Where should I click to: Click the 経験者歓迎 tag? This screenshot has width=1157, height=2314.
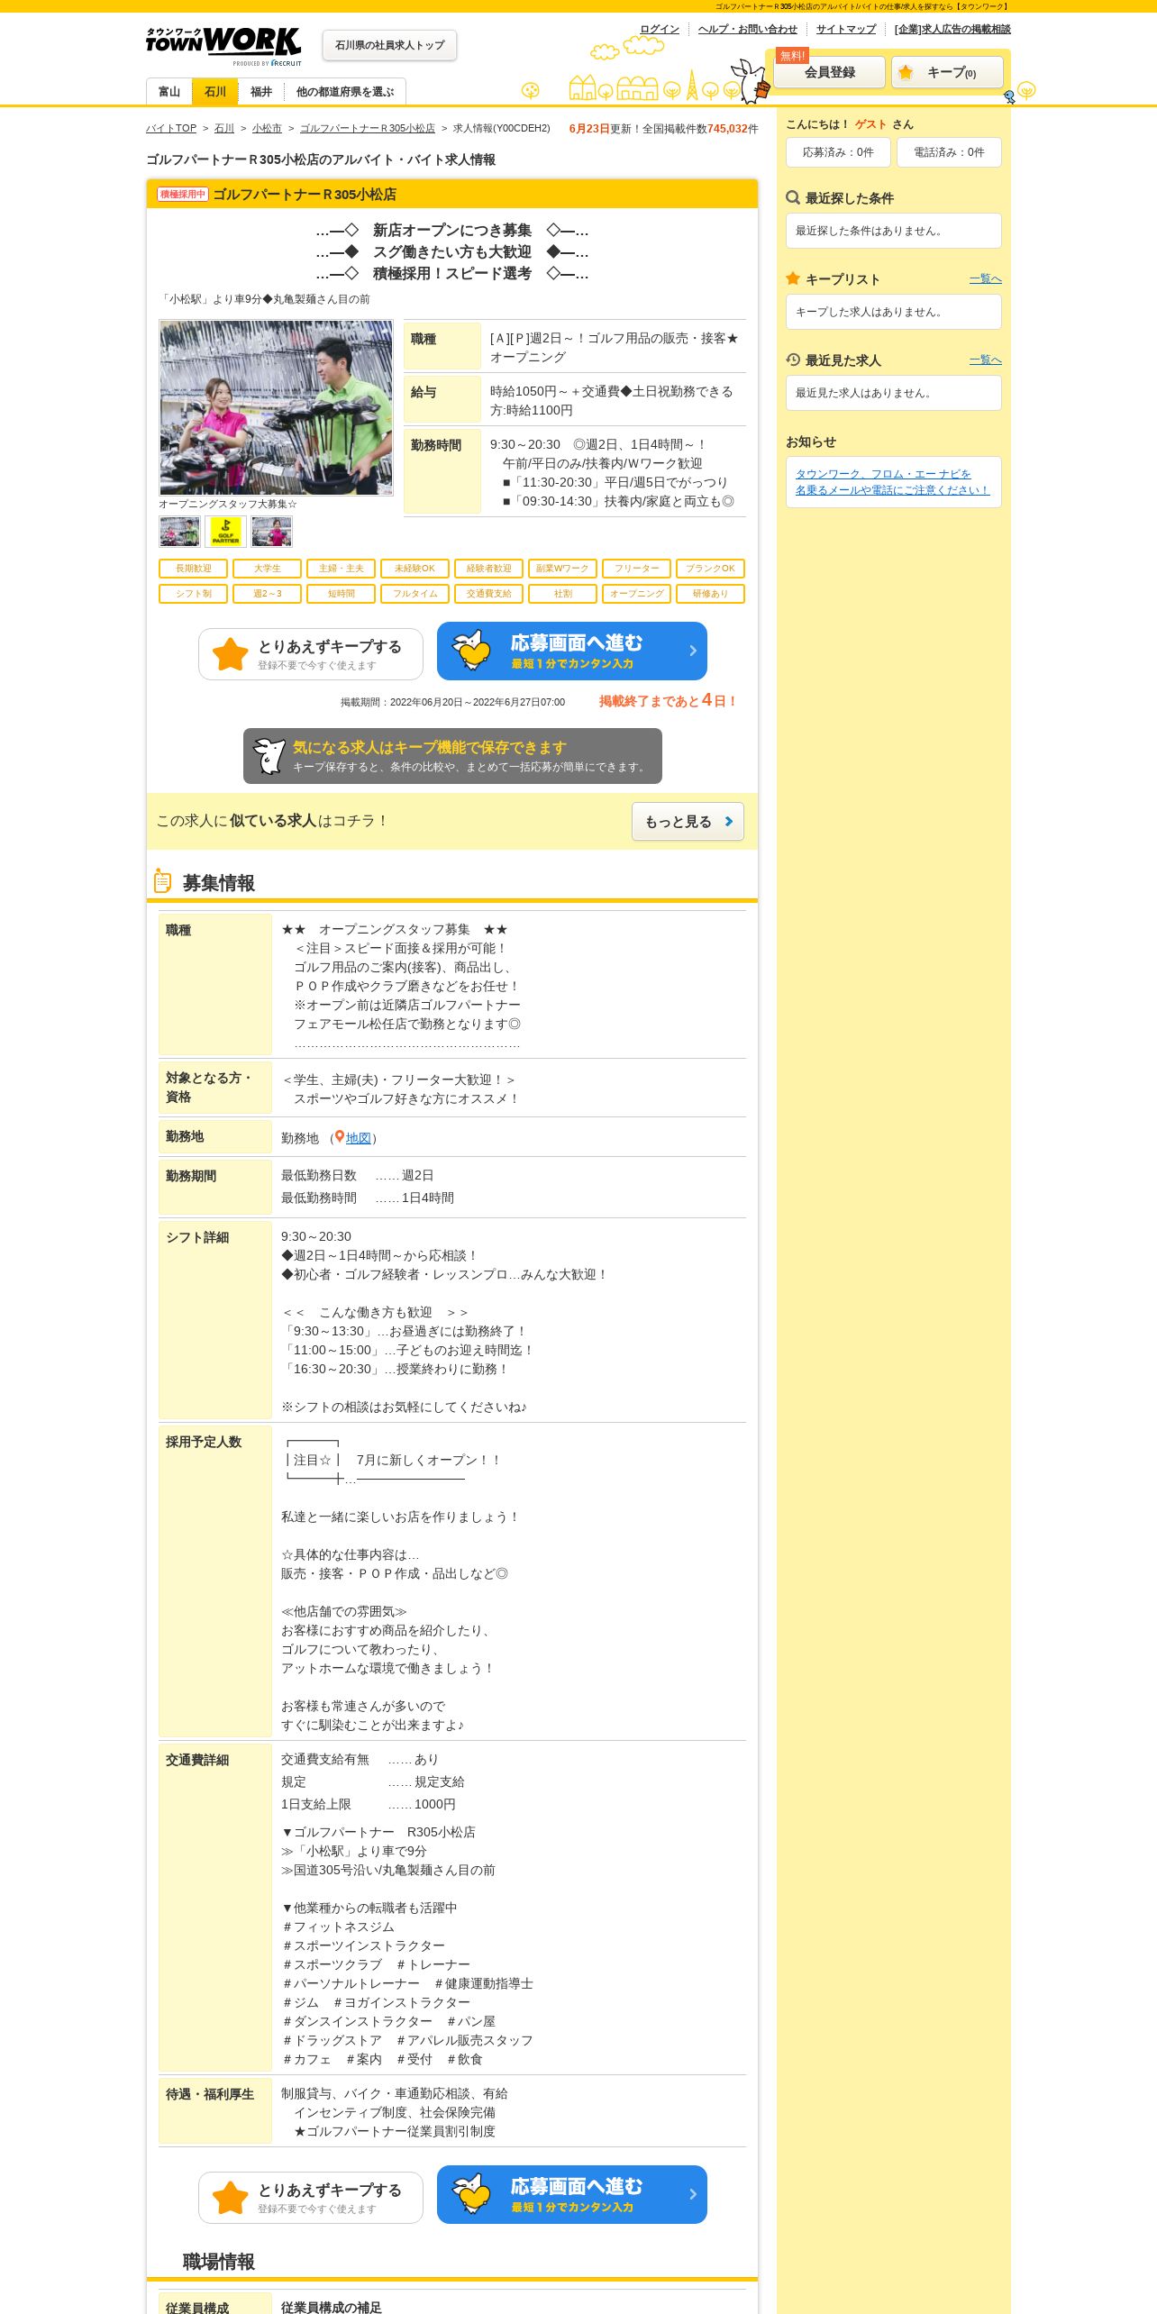[x=489, y=569]
